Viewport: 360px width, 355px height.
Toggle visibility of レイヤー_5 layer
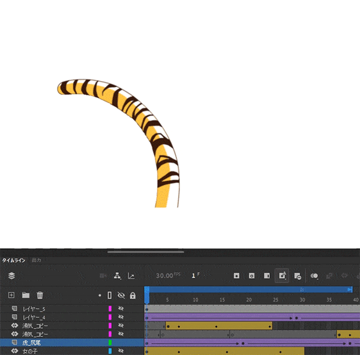click(121, 309)
